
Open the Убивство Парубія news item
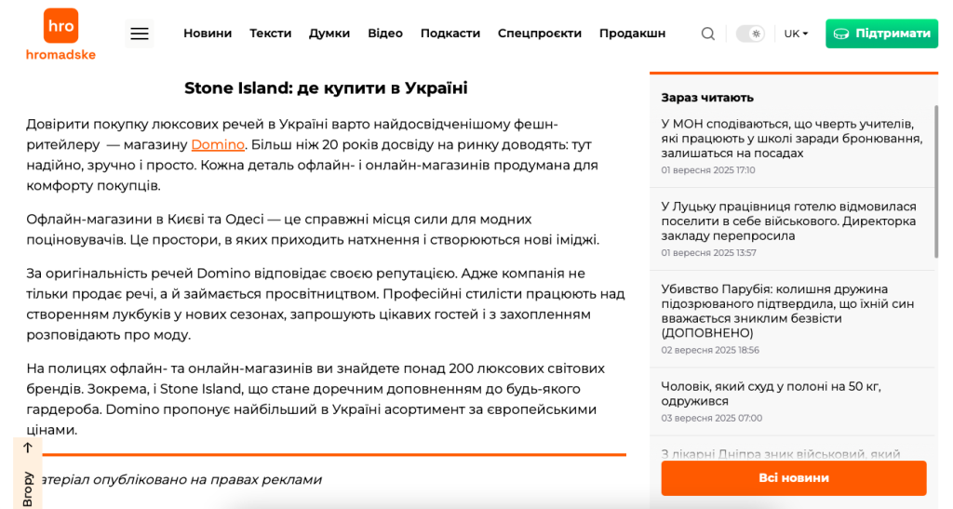[787, 311]
